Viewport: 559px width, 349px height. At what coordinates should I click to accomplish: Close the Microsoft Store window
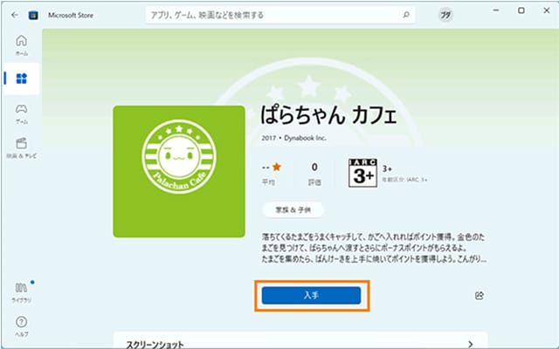click(547, 10)
